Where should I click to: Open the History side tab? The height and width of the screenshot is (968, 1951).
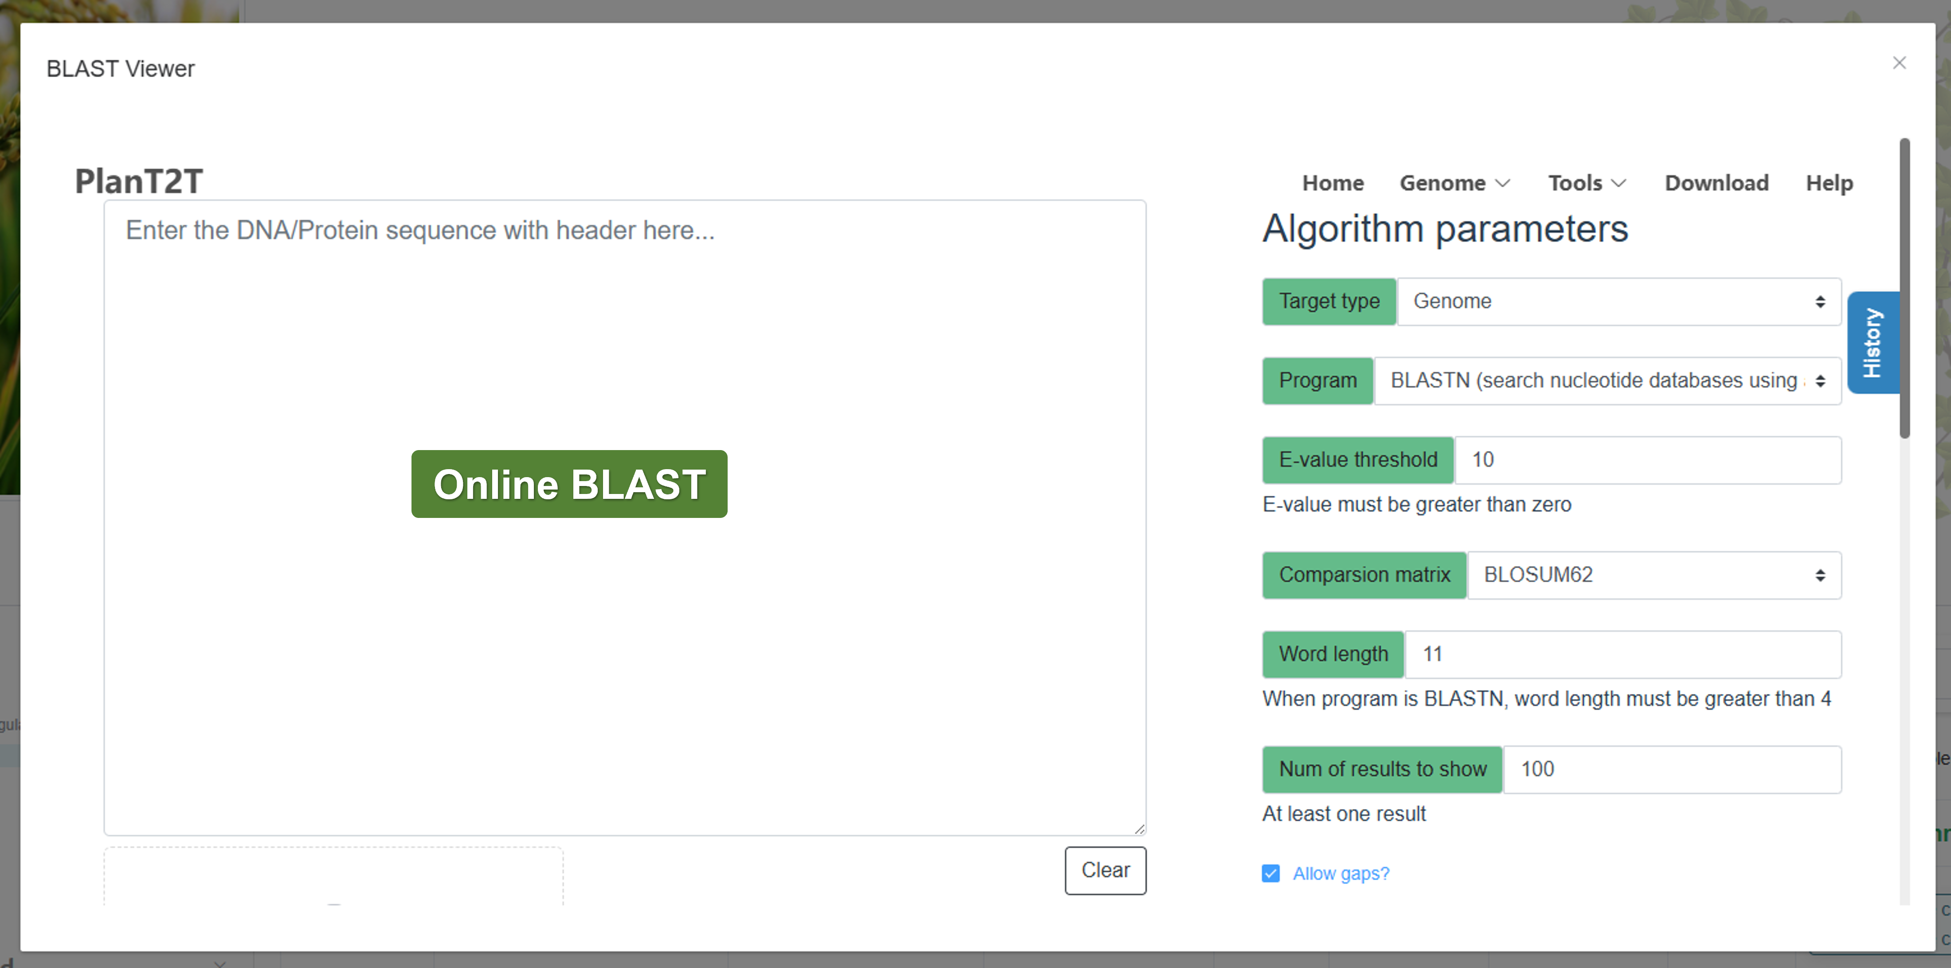coord(1873,342)
